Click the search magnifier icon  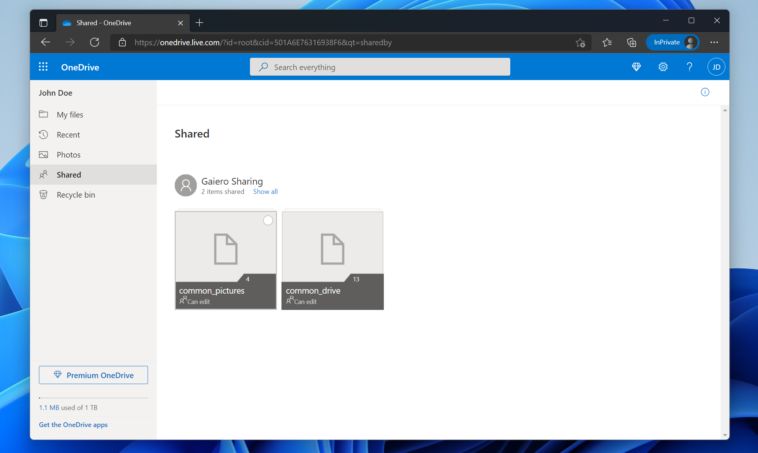(263, 67)
